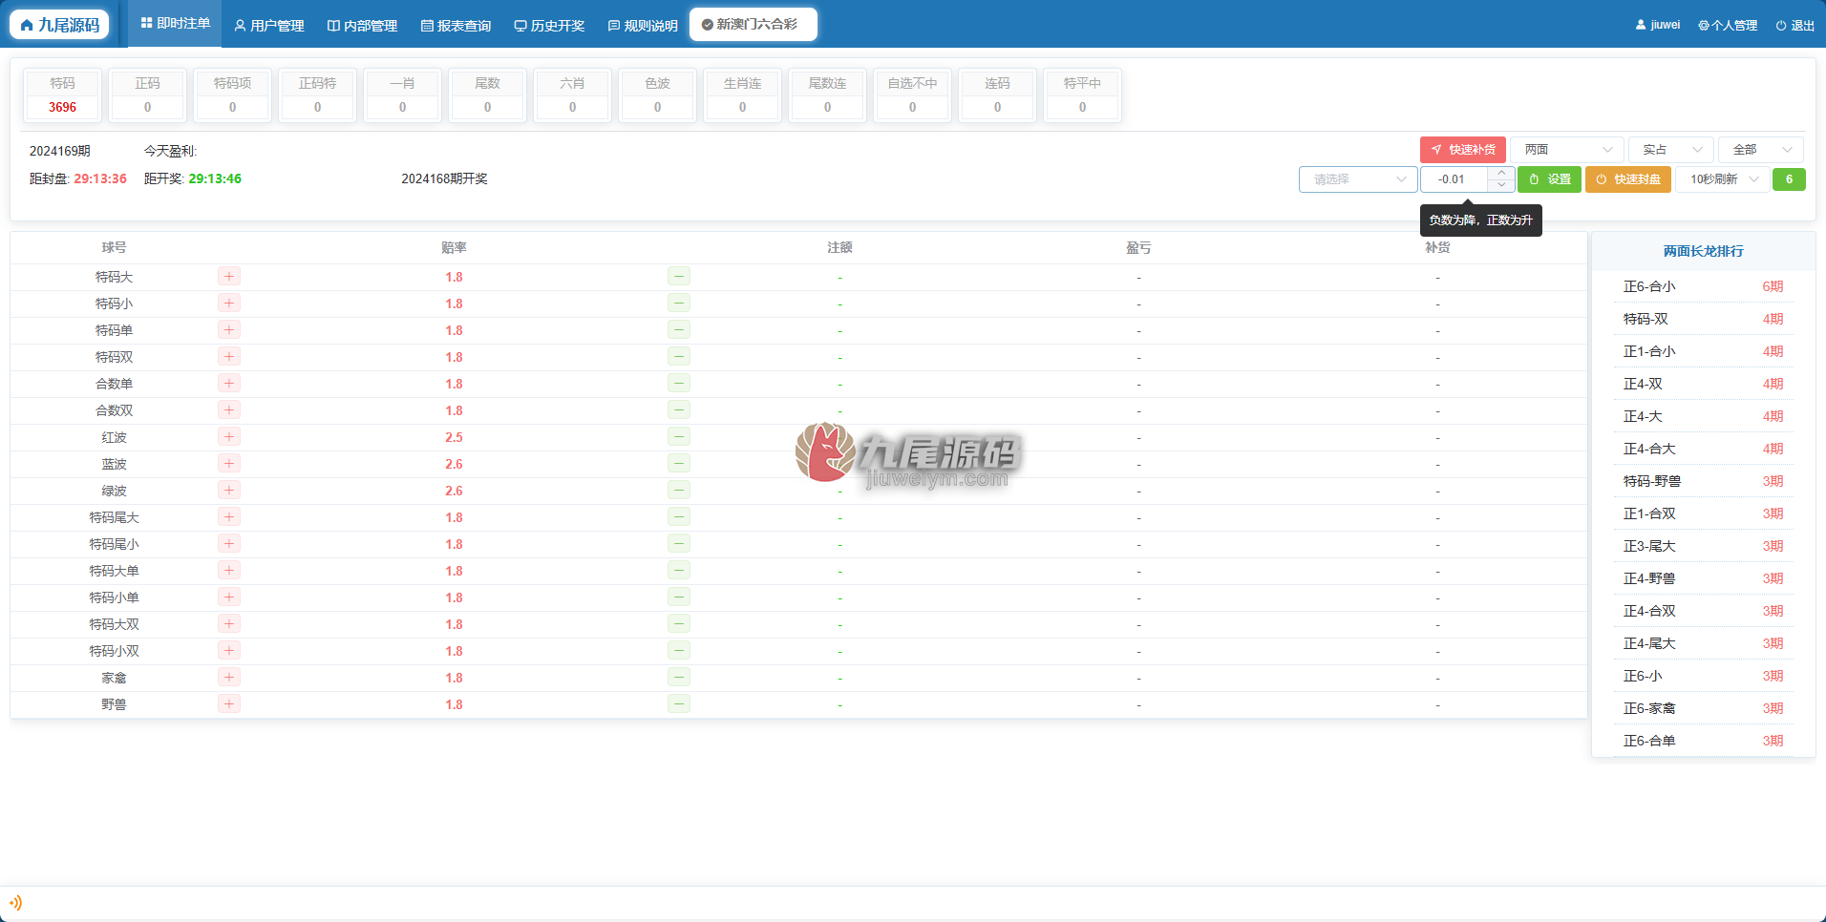The image size is (1826, 922).
Task: Click the minus icon for 特码尾小
Action: [x=679, y=544]
